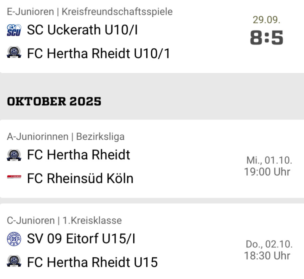Viewport: 304px width, 279px height.
Task: Click the E-Junioren Kreisfreundschaftsspiele label
Action: 90,12
